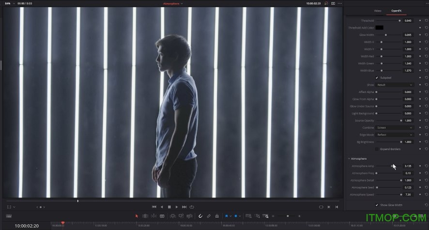Toggle the Show Glow Width checkbox
The height and width of the screenshot is (230, 429).
(x=377, y=205)
